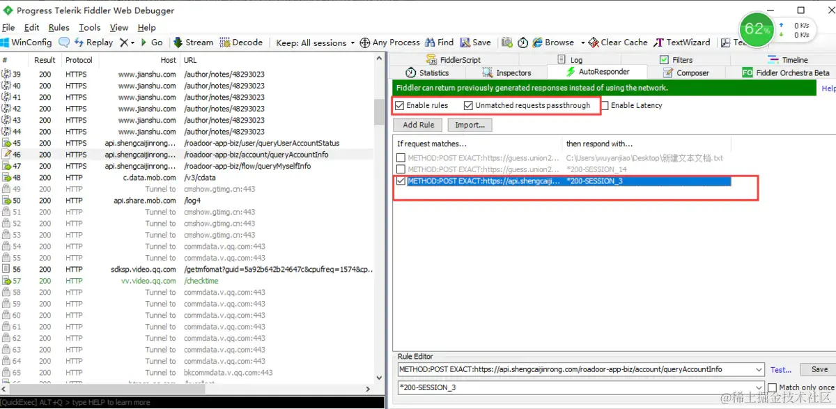Save sessions using toolbar Save
The width and height of the screenshot is (836, 409).
(x=476, y=43)
